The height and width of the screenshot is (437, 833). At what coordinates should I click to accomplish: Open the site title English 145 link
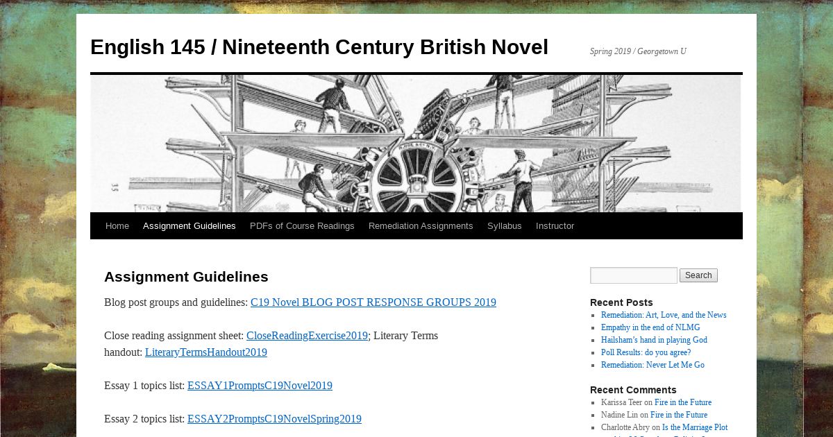coord(319,47)
